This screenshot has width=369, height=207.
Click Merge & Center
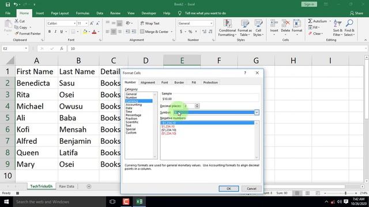155,32
